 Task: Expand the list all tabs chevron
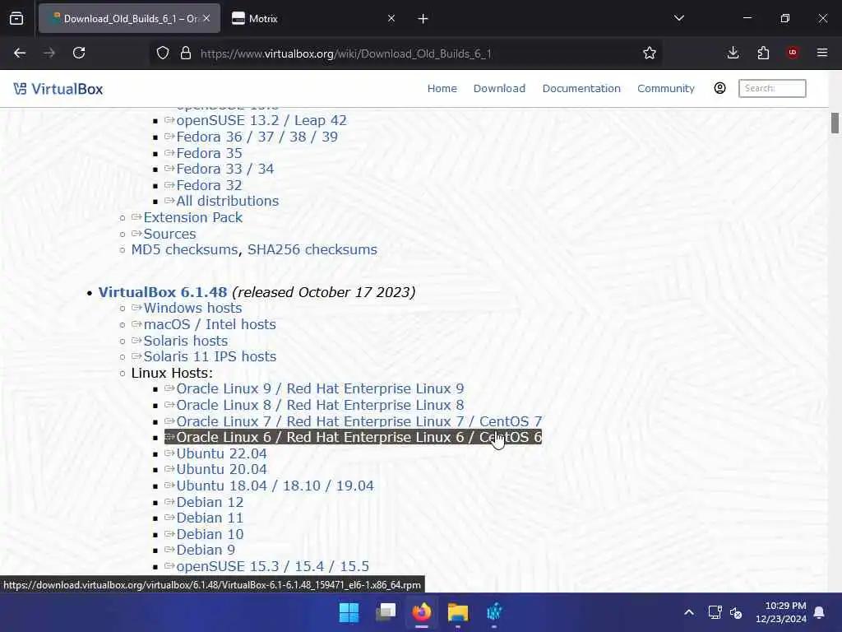(678, 18)
